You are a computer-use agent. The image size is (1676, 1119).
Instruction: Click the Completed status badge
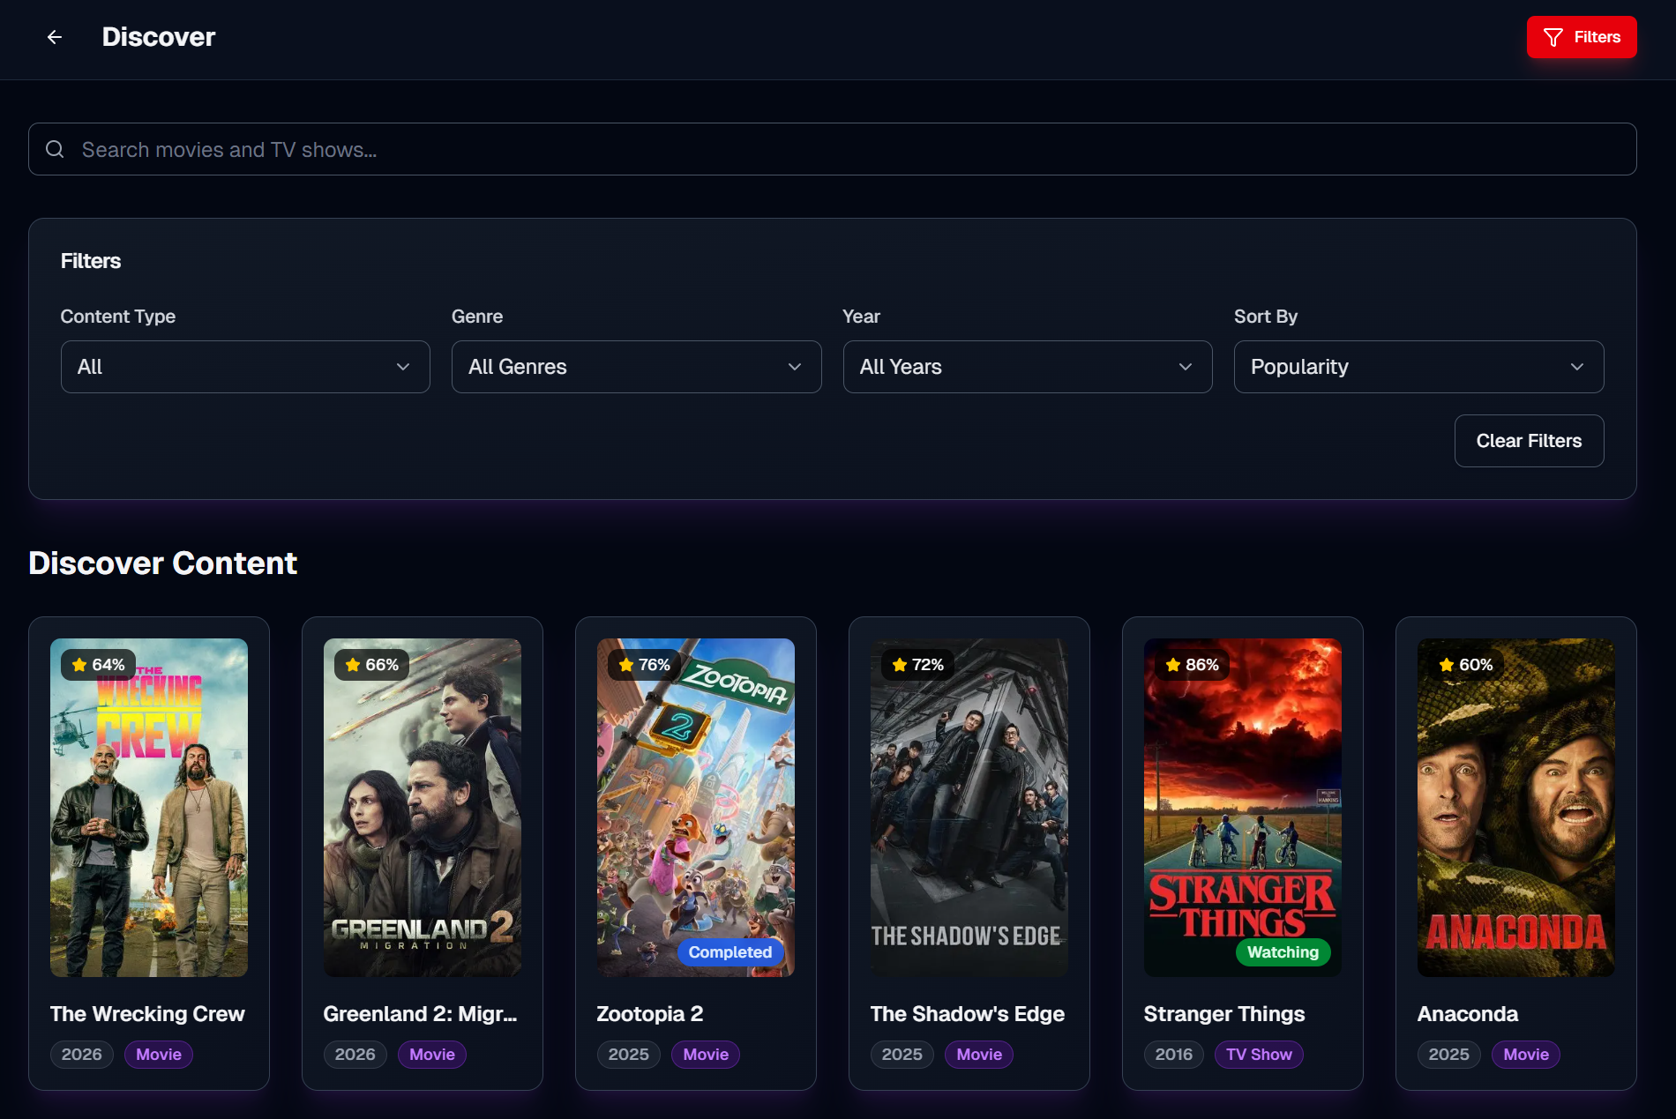click(x=730, y=952)
